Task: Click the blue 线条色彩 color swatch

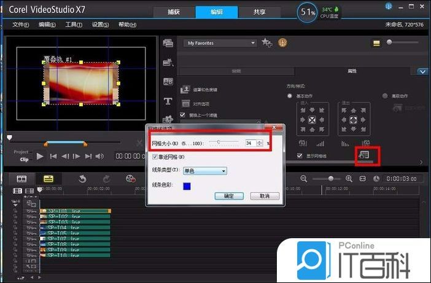Action: pyautogui.click(x=187, y=187)
